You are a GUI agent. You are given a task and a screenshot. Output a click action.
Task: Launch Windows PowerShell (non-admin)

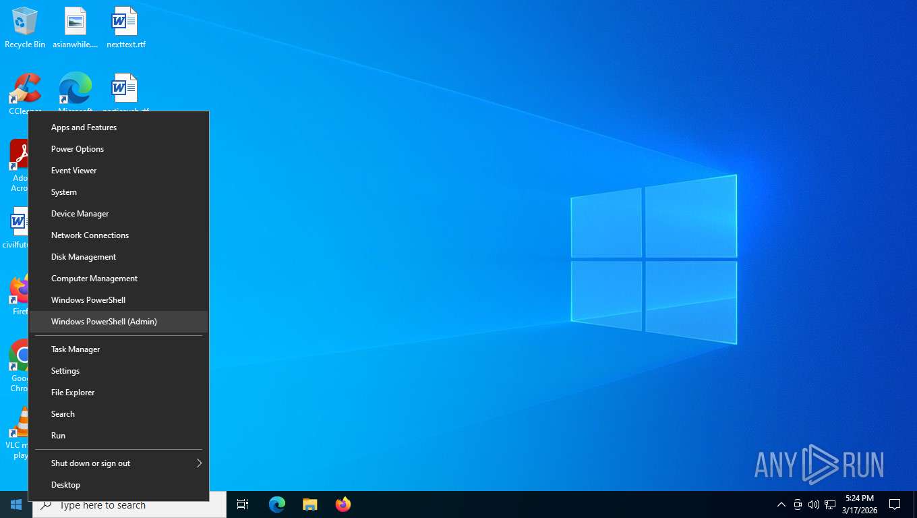coord(119,300)
